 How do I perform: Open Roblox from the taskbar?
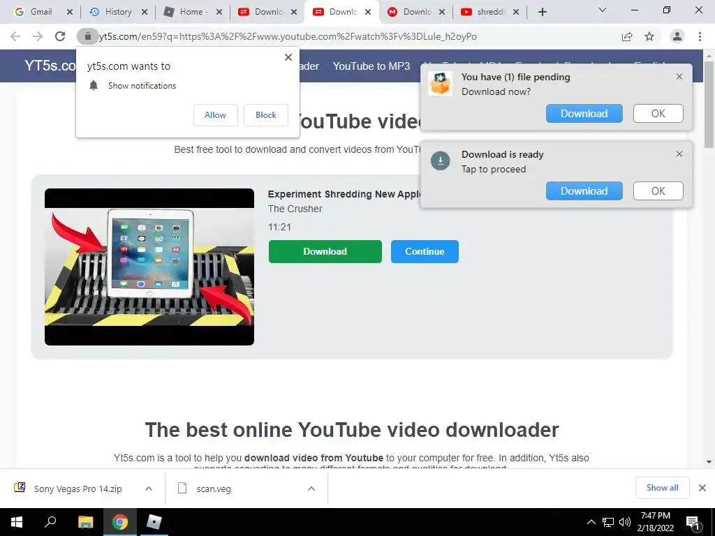pos(154,522)
